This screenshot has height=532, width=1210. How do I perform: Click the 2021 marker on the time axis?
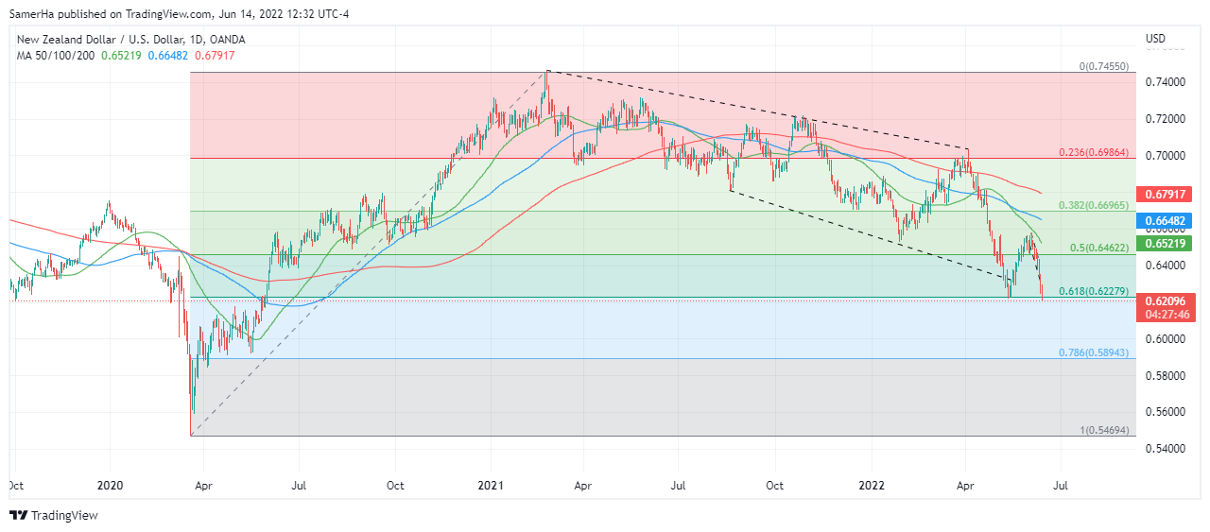(492, 485)
